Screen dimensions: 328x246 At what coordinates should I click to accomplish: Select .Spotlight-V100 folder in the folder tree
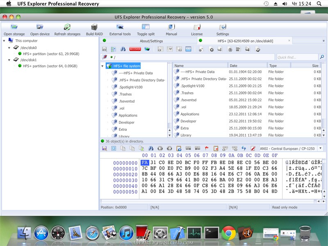(130, 87)
